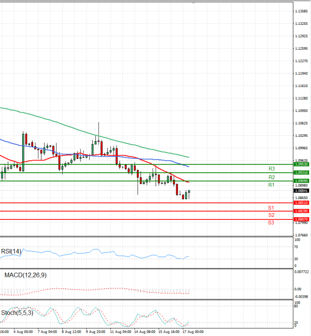311x336 pixels.
Task: Click the 15 Aug 16:00 time label
Action: [x=169, y=332]
